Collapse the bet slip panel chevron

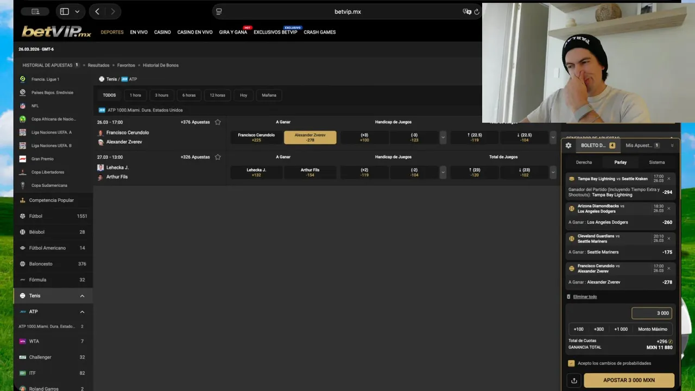pyautogui.click(x=672, y=146)
